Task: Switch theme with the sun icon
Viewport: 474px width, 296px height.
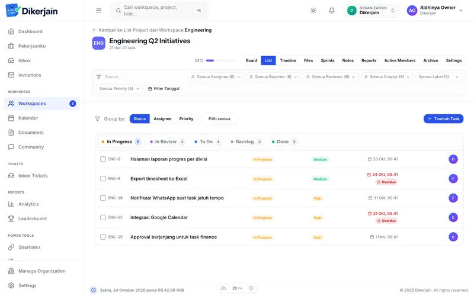Action: tap(313, 11)
